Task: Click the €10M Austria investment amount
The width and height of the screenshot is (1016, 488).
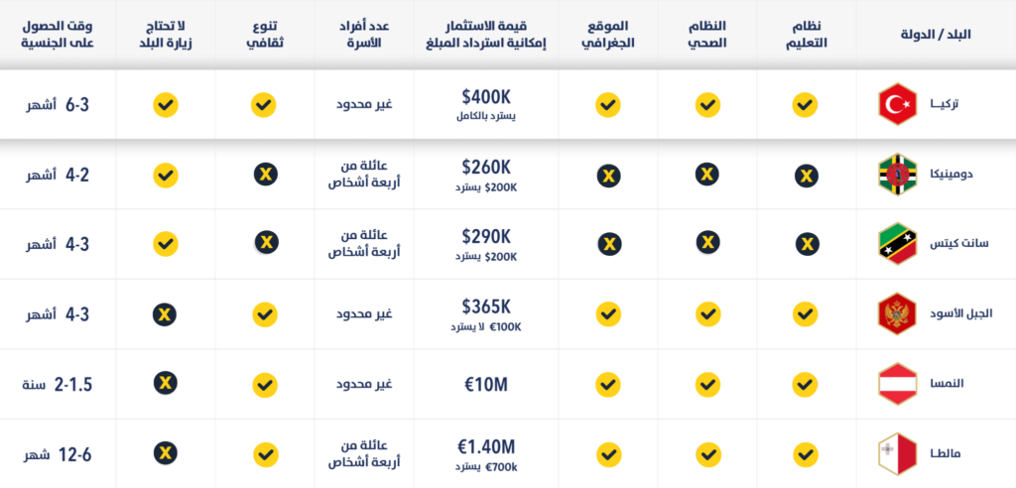Action: click(x=486, y=384)
